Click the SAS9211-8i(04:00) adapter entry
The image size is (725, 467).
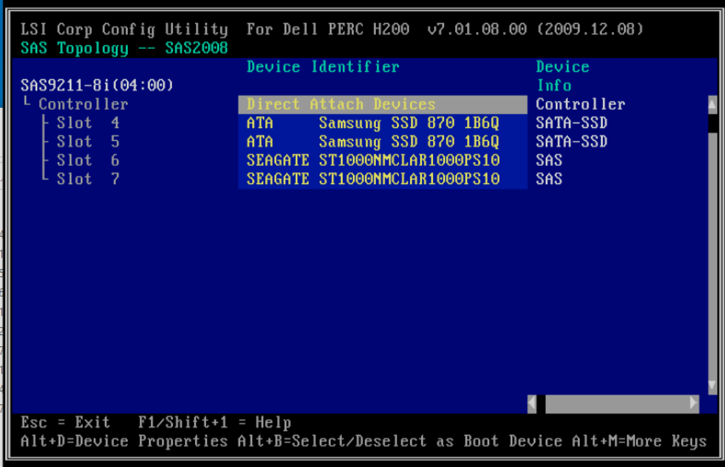click(97, 85)
